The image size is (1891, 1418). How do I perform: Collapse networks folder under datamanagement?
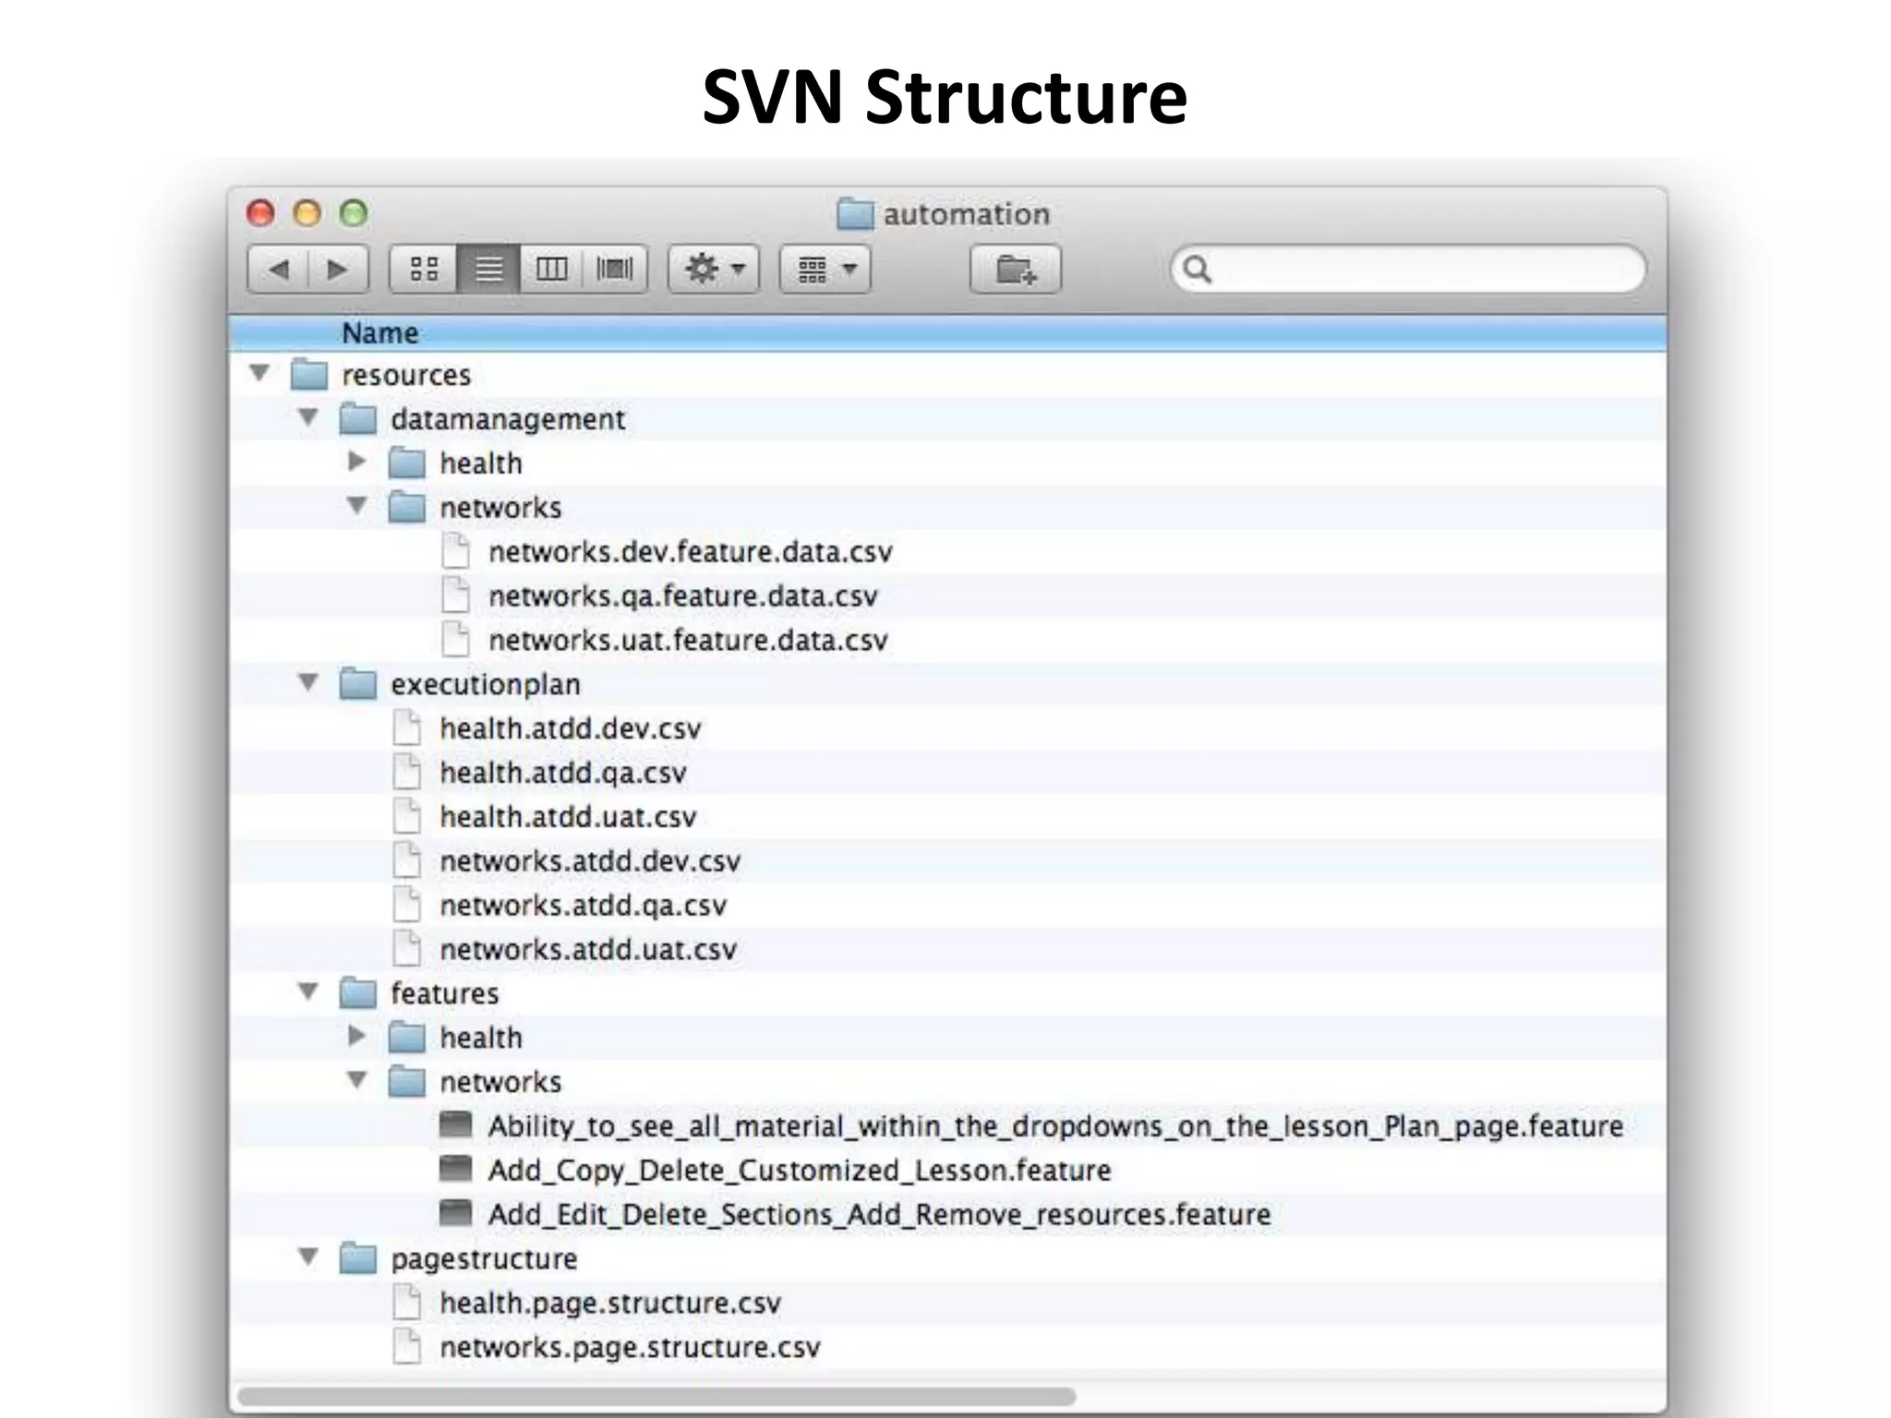tap(357, 506)
